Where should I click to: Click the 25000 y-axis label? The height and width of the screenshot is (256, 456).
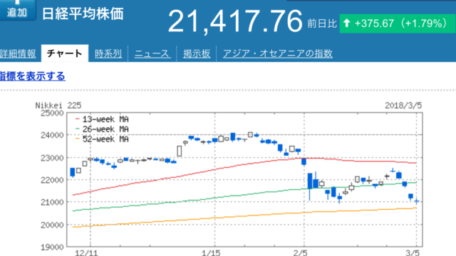pos(52,113)
